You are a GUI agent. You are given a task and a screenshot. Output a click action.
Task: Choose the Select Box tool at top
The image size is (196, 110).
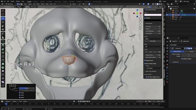tap(34, 7)
